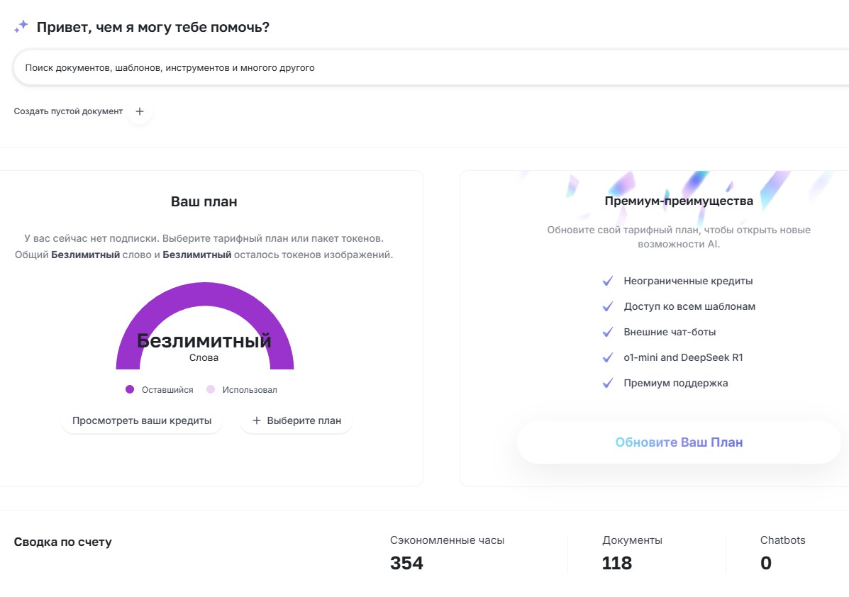
Task: Select the Chatbots statistic showing 0
Action: [x=765, y=563]
